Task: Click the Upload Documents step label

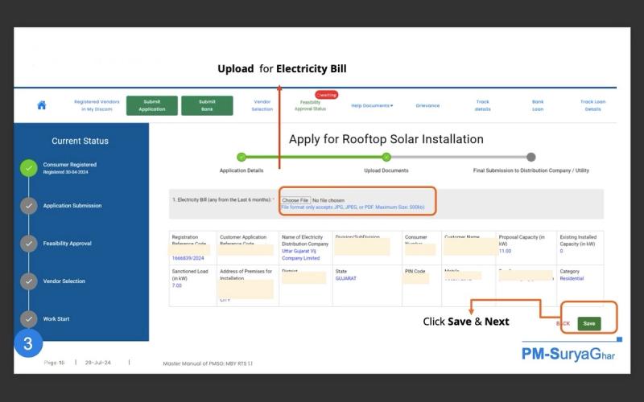Action: coord(386,170)
